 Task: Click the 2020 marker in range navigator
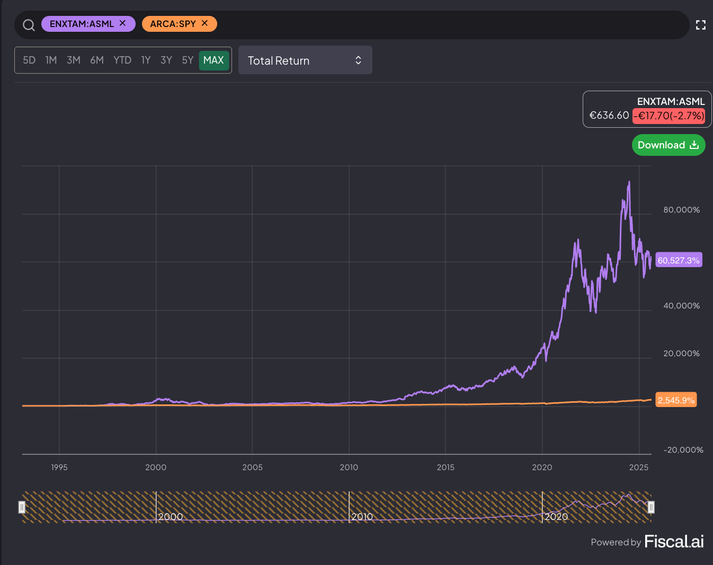coord(556,516)
